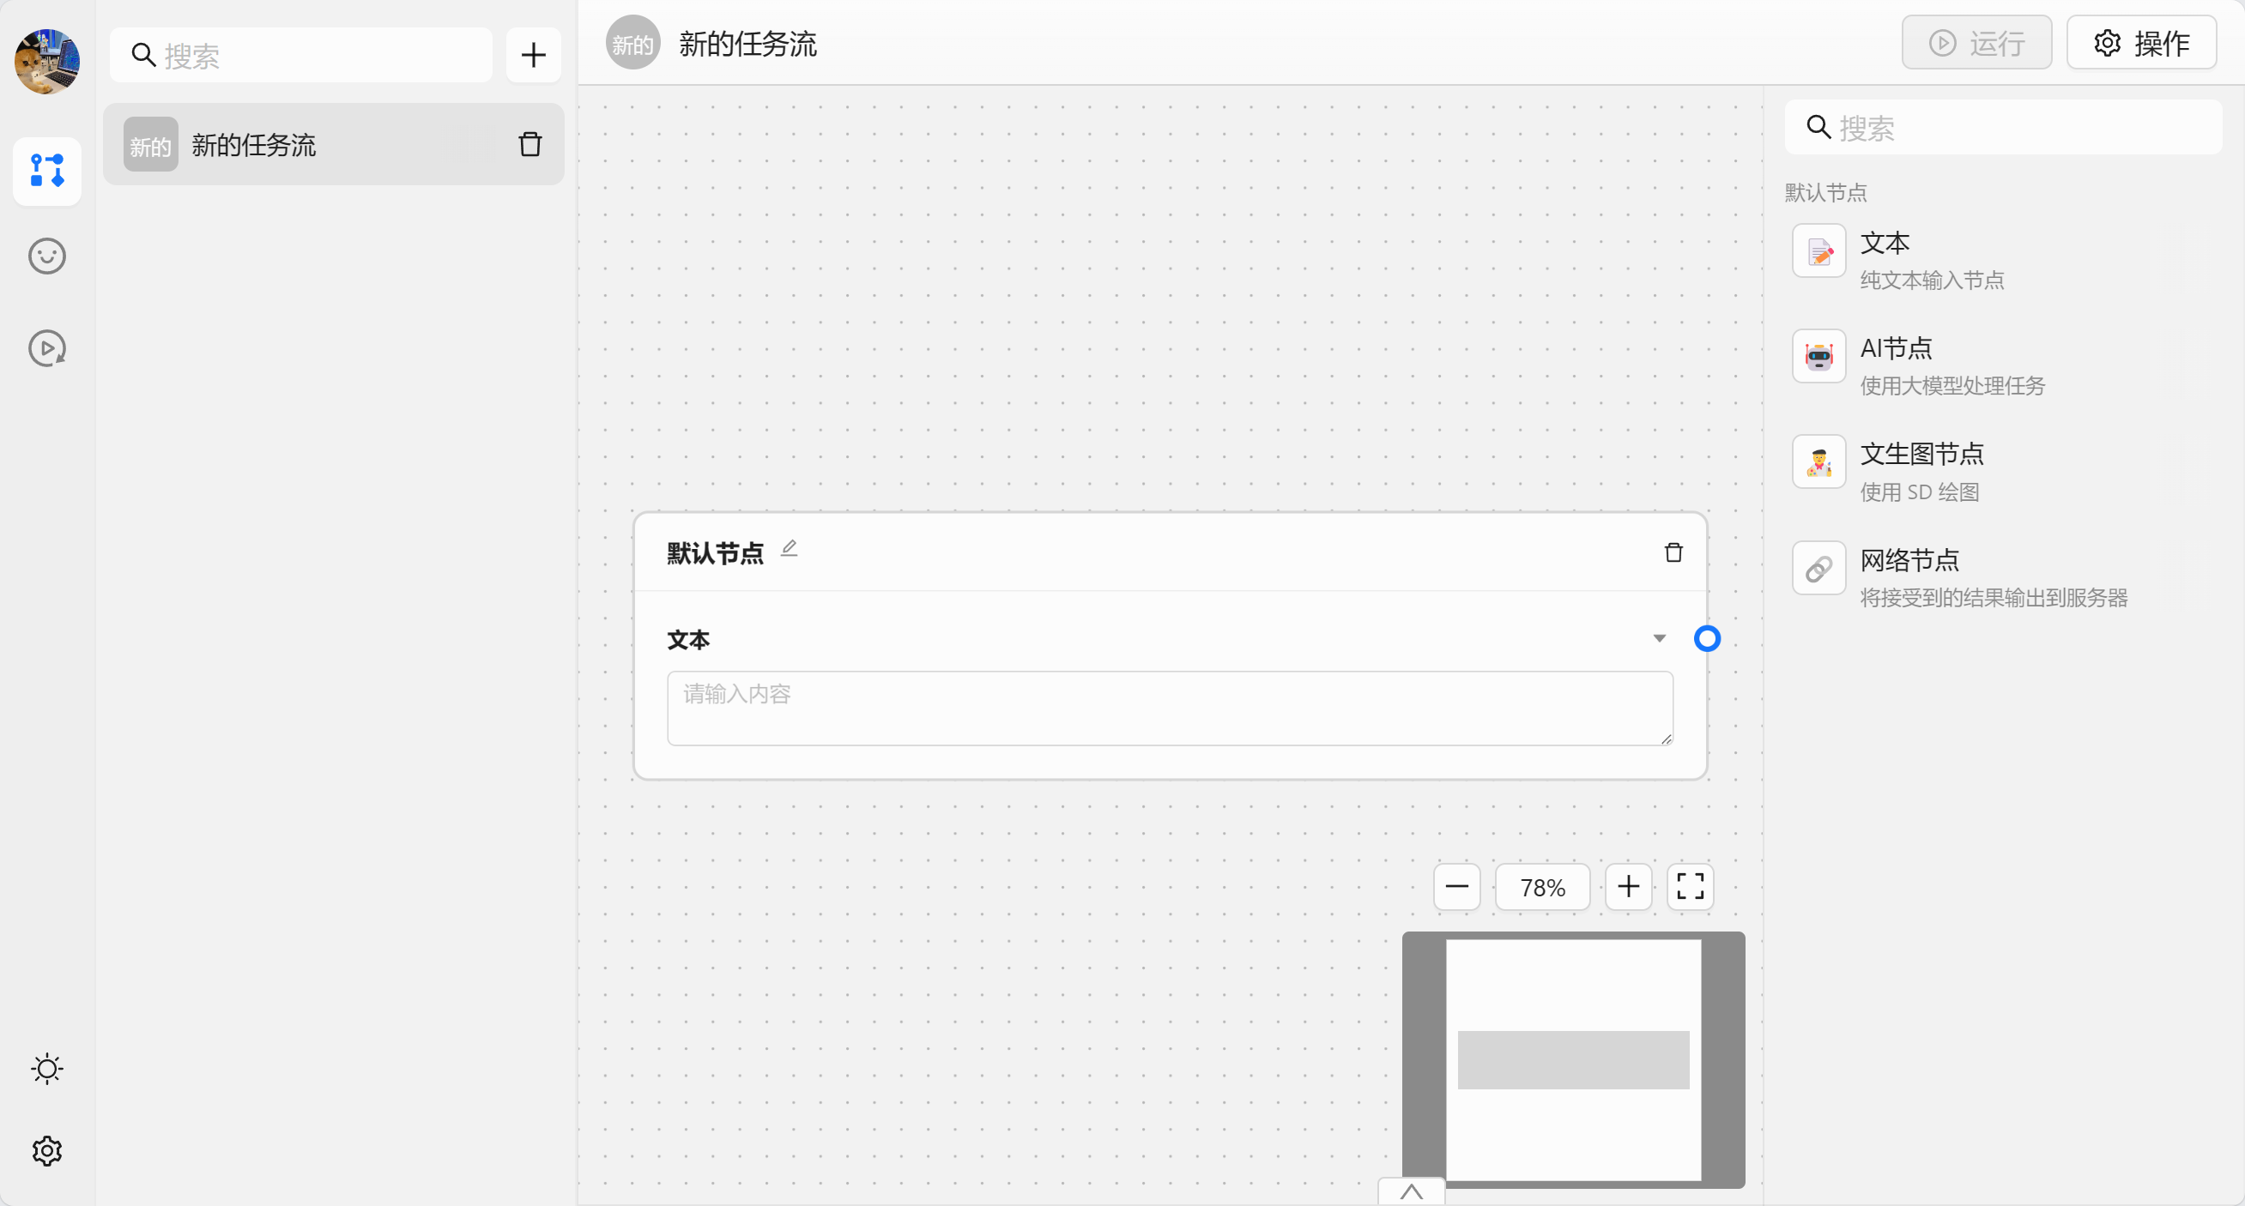Image resolution: width=2245 pixels, height=1206 pixels.
Task: Open the 操作 actions menu
Action: coord(2141,43)
